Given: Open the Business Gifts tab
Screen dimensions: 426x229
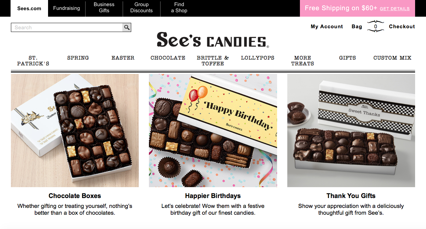Looking at the screenshot, I should tap(104, 7).
